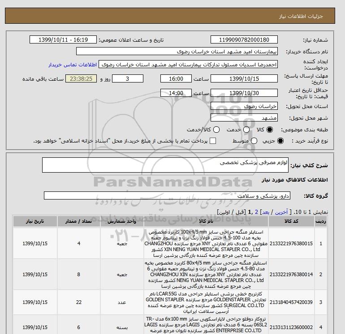Screen dimensions: 345x334
Task: Click the request creator field
Action: (x=188, y=64)
